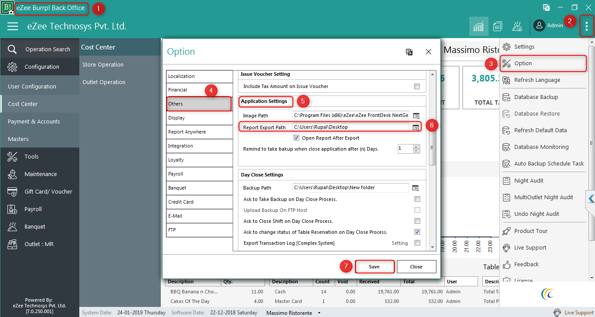The height and width of the screenshot is (317, 595).
Task: Open Live Support menu entry
Action: pos(543,247)
